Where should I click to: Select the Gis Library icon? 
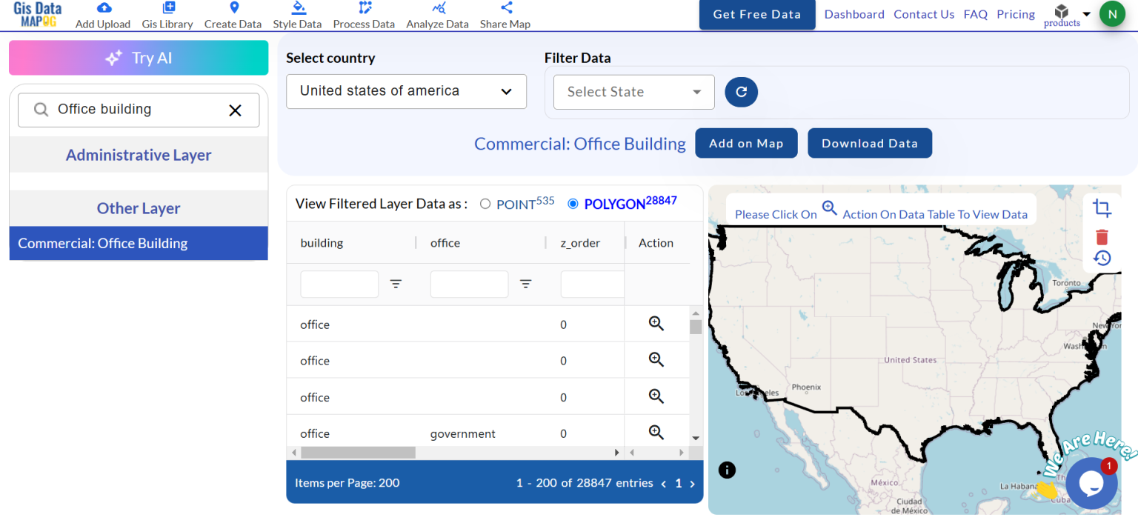167,14
